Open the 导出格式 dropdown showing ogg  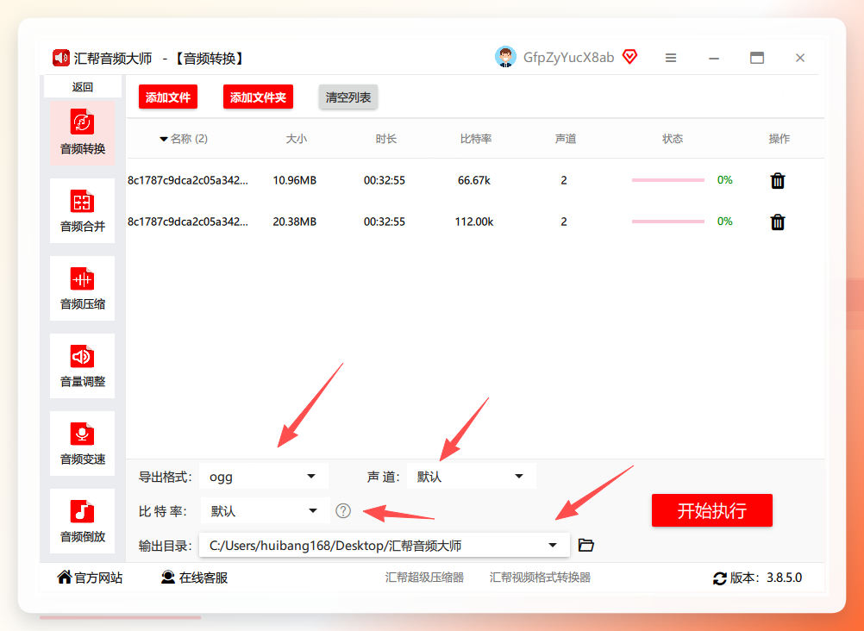coord(264,476)
